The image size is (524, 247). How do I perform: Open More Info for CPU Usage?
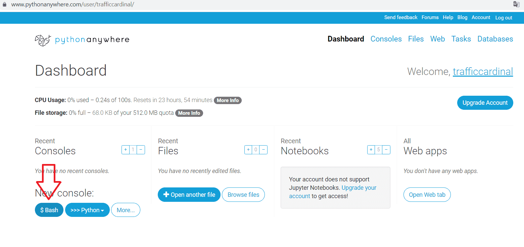[x=228, y=100]
